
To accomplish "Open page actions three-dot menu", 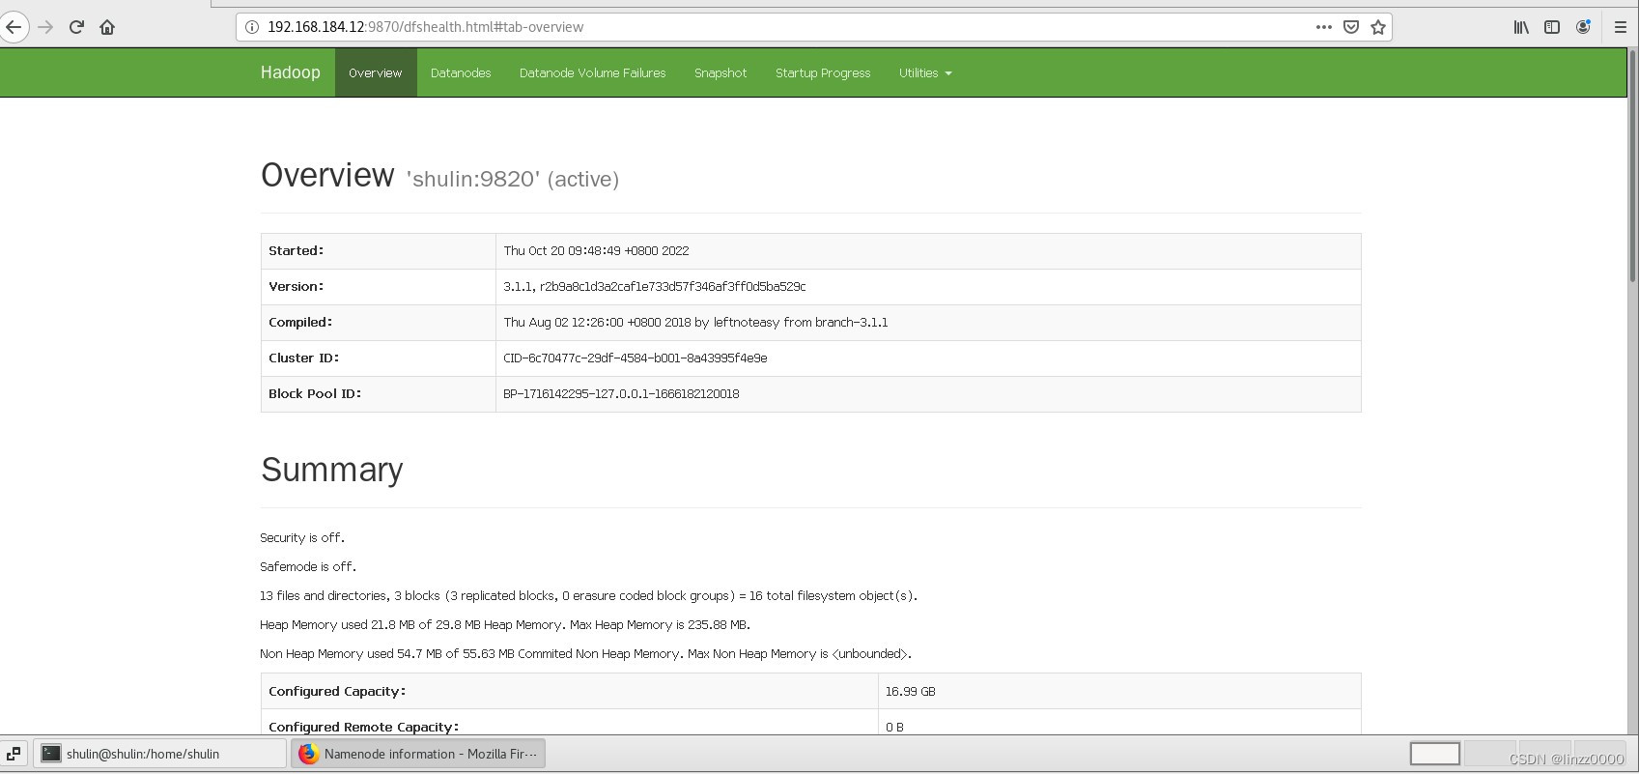I will point(1324,27).
